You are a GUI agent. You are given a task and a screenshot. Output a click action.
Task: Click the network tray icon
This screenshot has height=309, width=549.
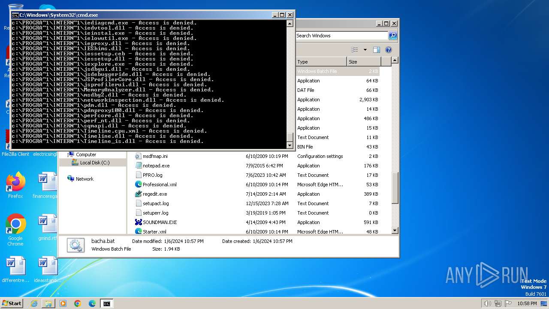(x=498, y=303)
